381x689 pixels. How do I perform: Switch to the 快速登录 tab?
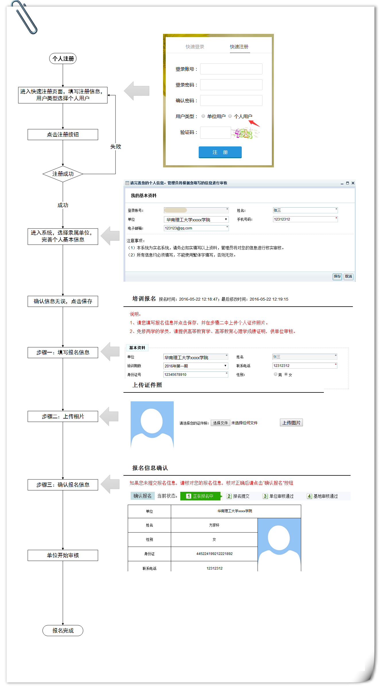click(195, 47)
